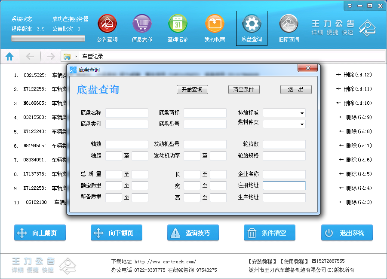The image size is (387, 279).
Task: Open 【使用教程】 link in footer
Action: point(294,261)
